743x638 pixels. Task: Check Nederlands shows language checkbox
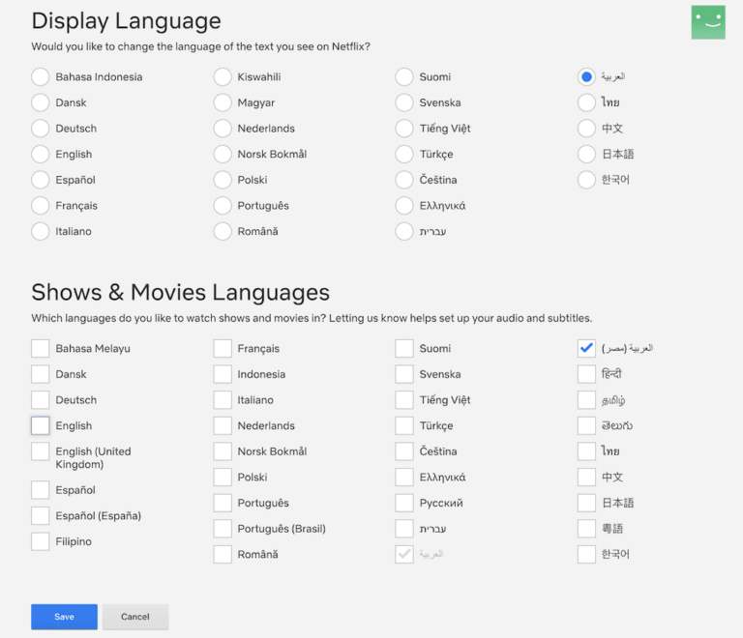click(x=223, y=425)
